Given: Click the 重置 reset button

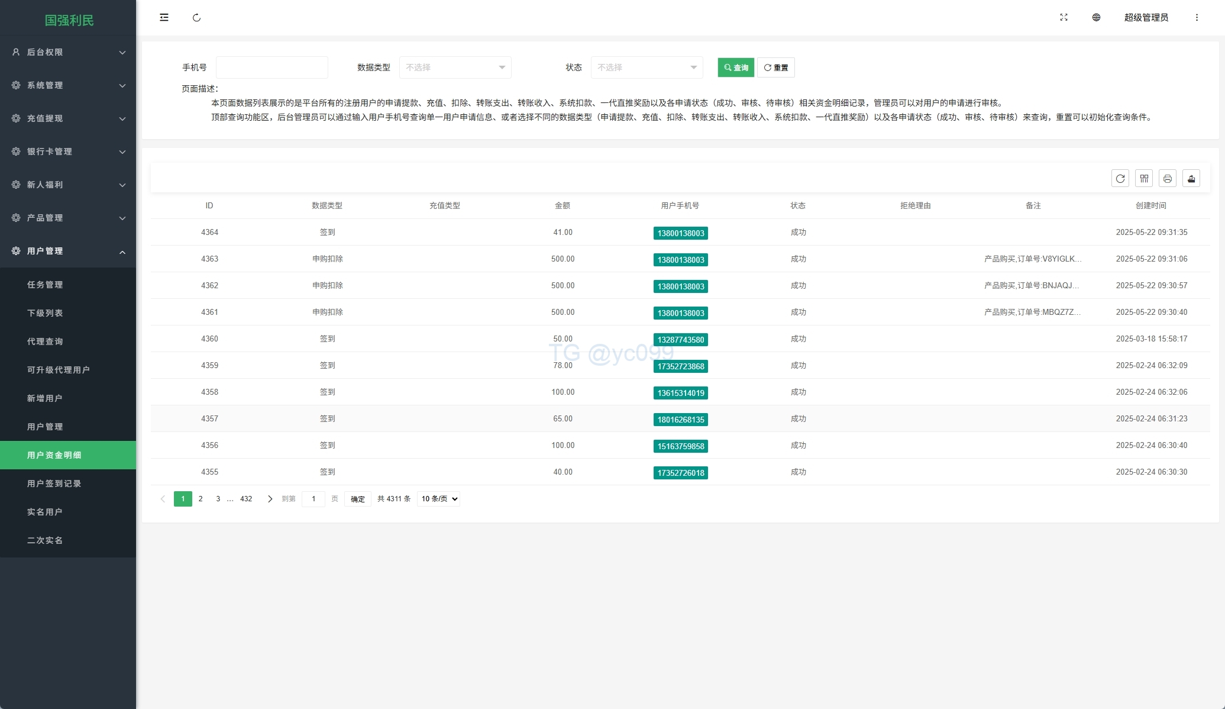Looking at the screenshot, I should point(775,67).
